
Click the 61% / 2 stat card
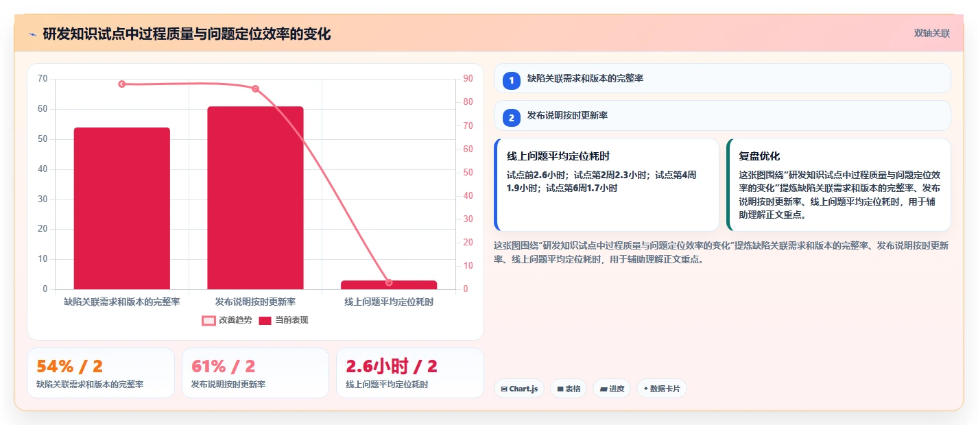click(255, 373)
